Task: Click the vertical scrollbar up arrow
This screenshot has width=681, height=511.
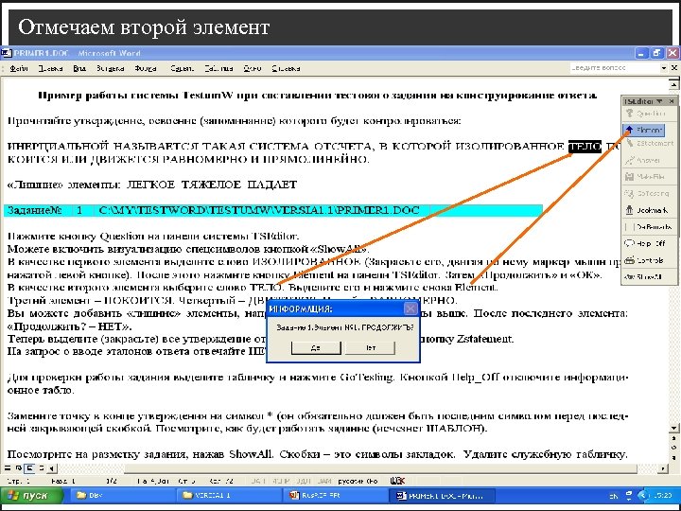Action: point(673,83)
